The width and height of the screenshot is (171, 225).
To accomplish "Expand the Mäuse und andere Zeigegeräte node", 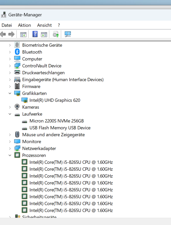I will [10, 135].
